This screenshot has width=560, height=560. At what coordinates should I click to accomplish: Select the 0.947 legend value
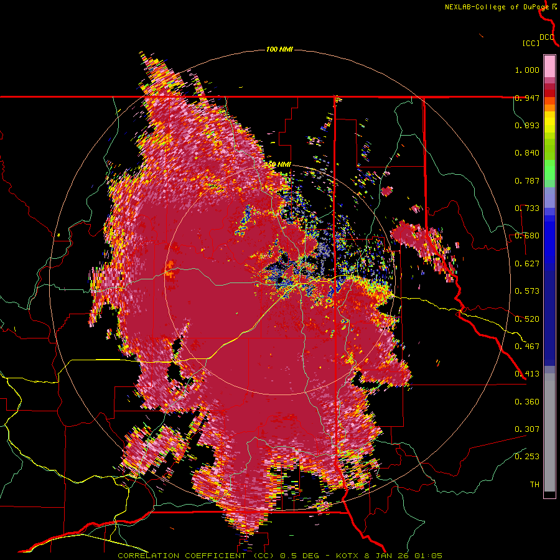pos(527,98)
